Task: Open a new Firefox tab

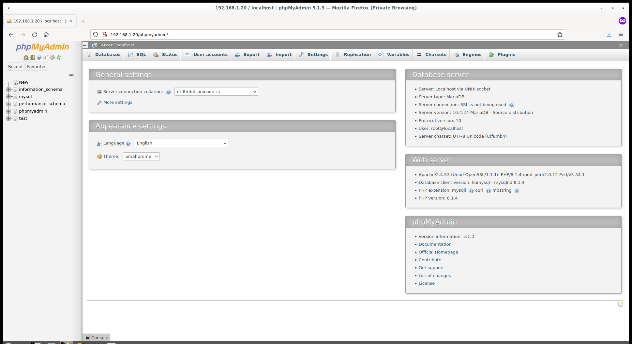Action: point(83,21)
